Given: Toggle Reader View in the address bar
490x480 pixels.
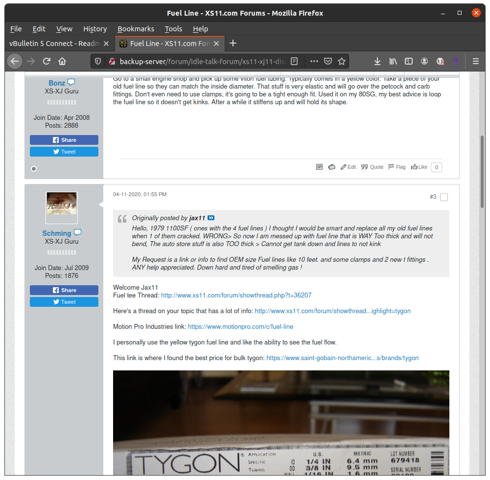Looking at the screenshot, I should tap(294, 61).
